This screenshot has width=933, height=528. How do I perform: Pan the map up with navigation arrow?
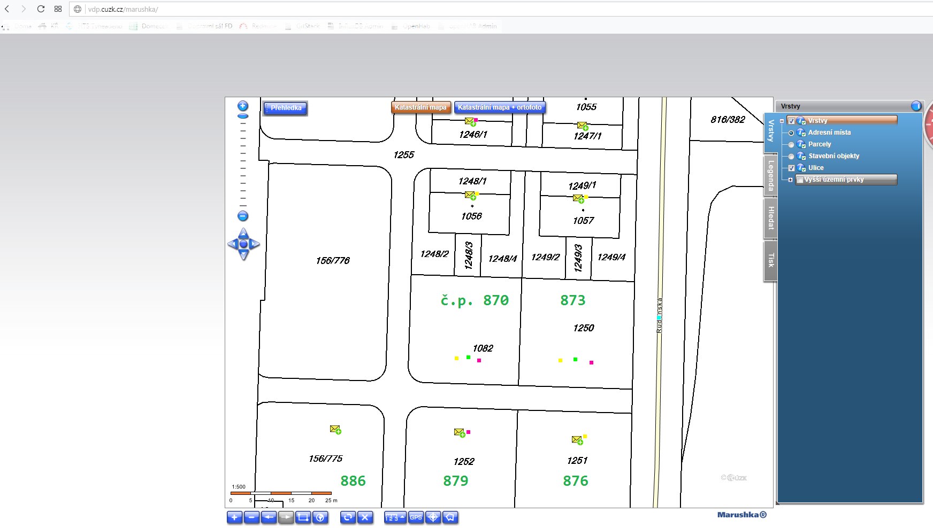coord(243,232)
